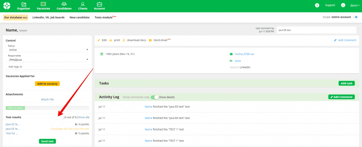Click the Add tags to input field
Viewport: 362px width, 147px height.
[47, 67]
